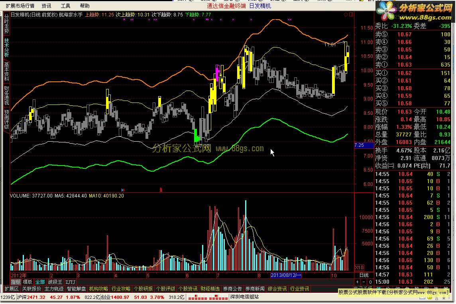
Task: Open the 机构攻略 tab
Action: click(x=98, y=289)
